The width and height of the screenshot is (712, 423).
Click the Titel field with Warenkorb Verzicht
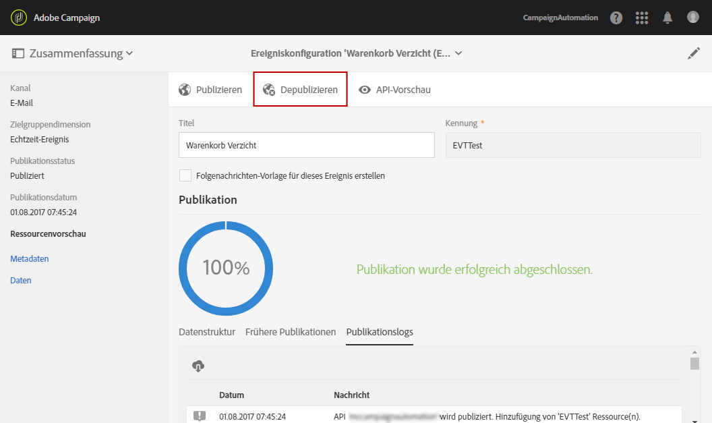(307, 145)
